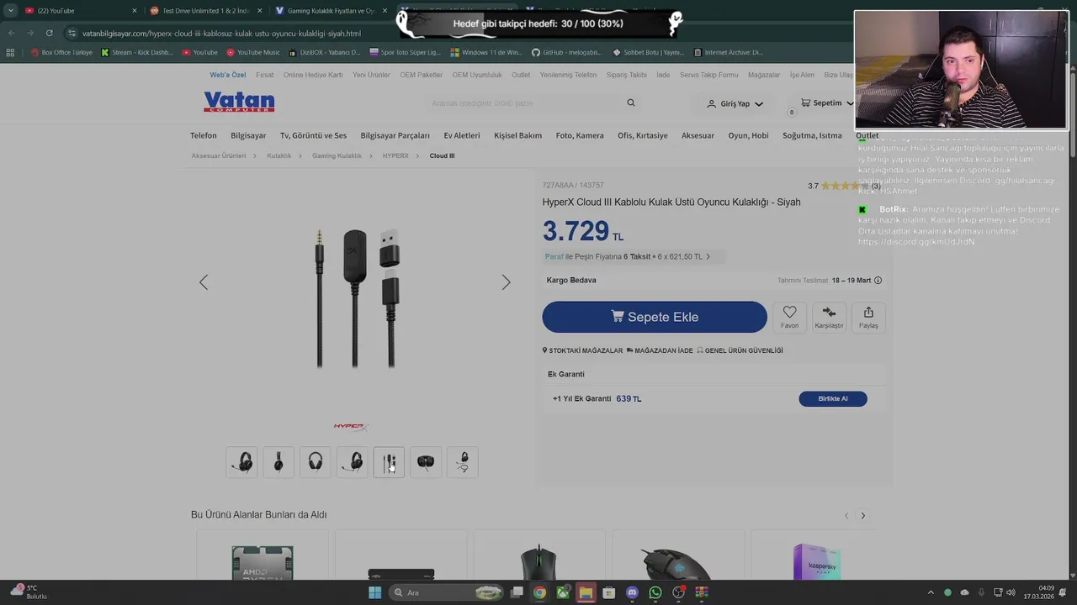The width and height of the screenshot is (1077, 605).
Task: Open the STOKTAKİ MAĞAZALAR link
Action: coord(582,350)
